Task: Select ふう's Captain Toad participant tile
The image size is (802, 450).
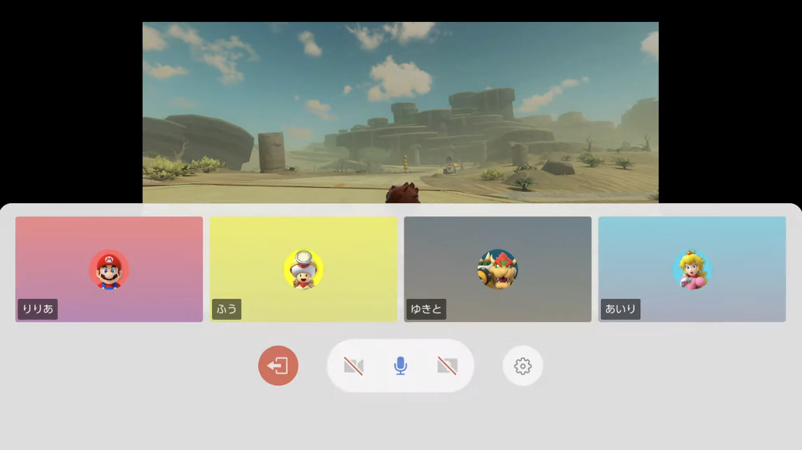Action: (303, 269)
